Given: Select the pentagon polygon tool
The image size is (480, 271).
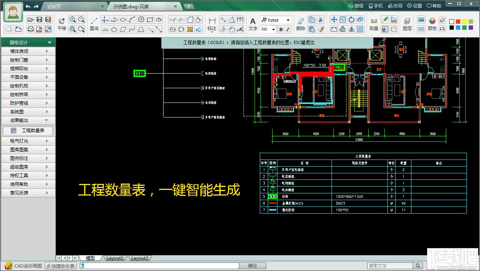Looking at the screenshot, I should (x=114, y=29).
